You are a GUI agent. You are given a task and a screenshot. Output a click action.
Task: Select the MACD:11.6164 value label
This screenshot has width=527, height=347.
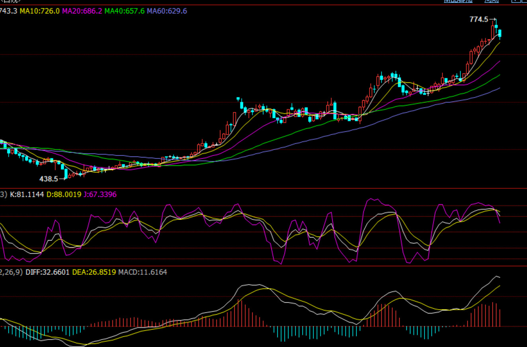pyautogui.click(x=143, y=272)
